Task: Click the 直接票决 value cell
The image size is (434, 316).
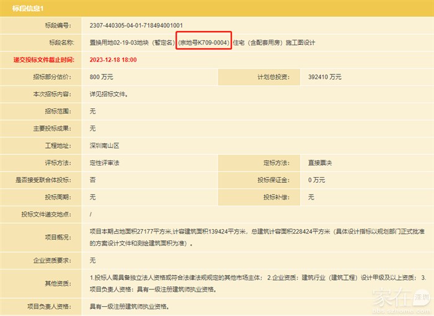Action: (321, 163)
